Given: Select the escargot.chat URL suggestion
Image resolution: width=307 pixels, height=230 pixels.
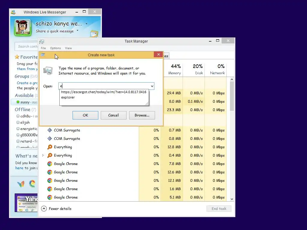Looking at the screenshot, I should pos(103,92).
